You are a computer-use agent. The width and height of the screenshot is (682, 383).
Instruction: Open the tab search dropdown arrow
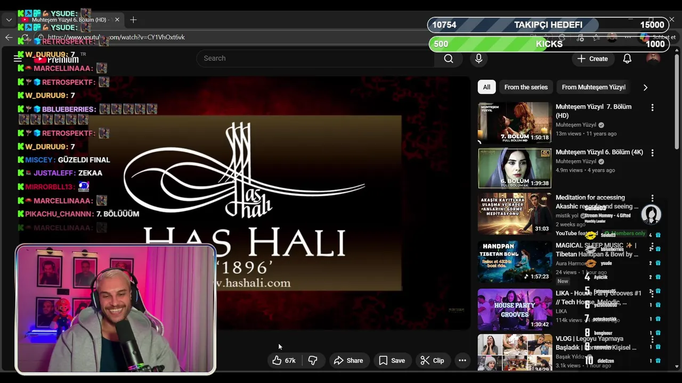9,20
